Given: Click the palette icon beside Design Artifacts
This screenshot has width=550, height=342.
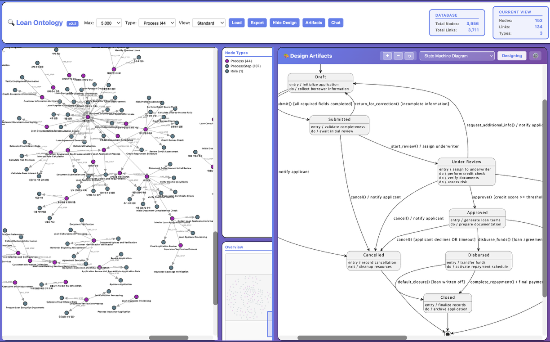Looking at the screenshot, I should pyautogui.click(x=286, y=56).
